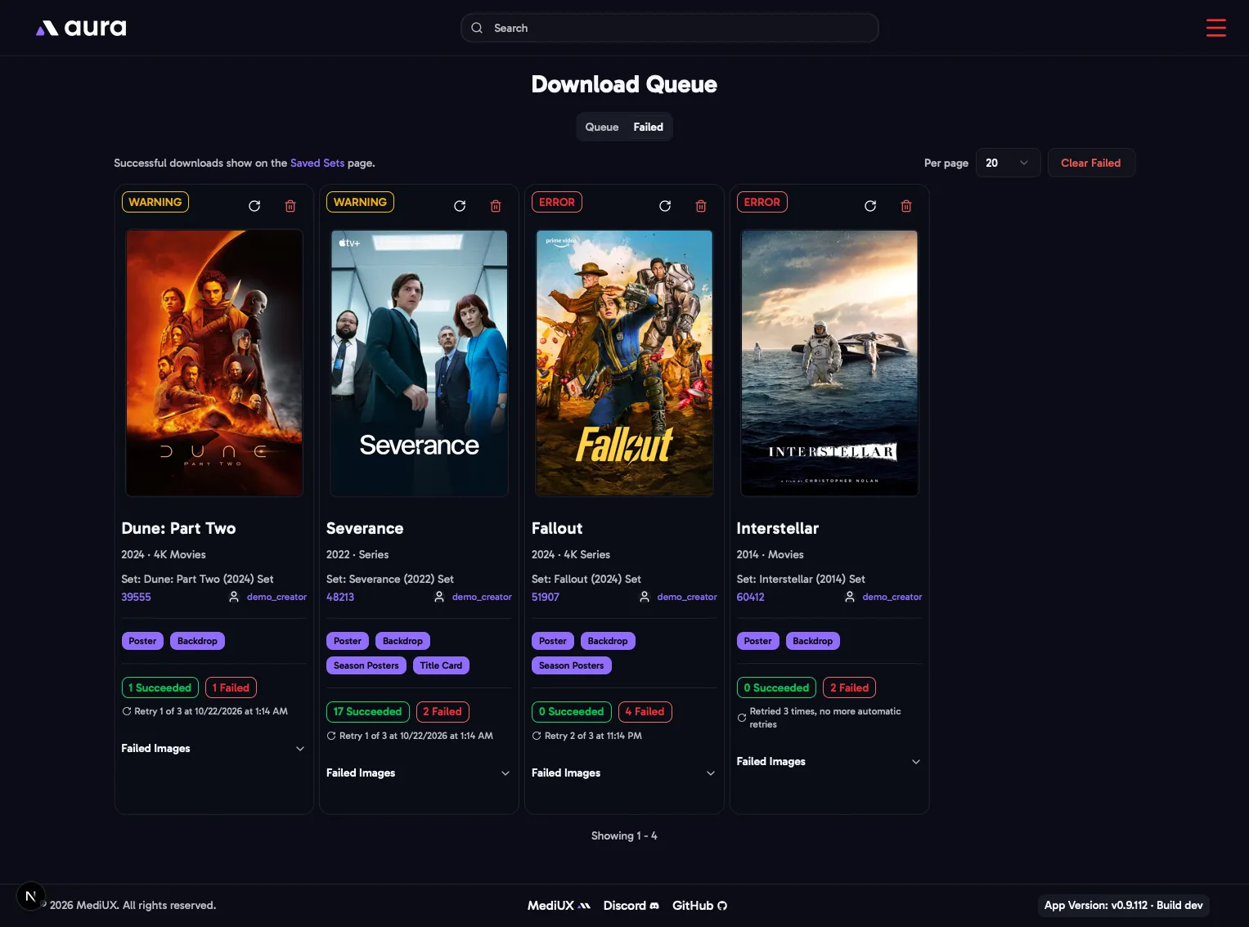1249x927 pixels.
Task: Delete the Severance queue entry
Action: tap(496, 206)
